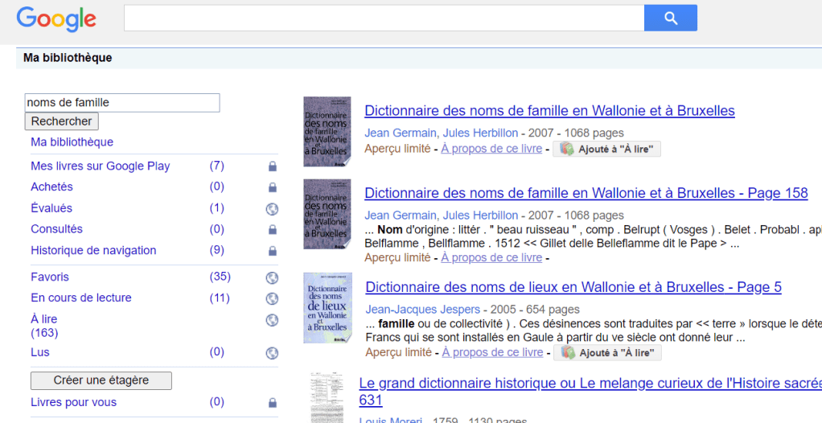Open the Ma bibliothèque sidebar link
The width and height of the screenshot is (822, 423).
coord(72,142)
